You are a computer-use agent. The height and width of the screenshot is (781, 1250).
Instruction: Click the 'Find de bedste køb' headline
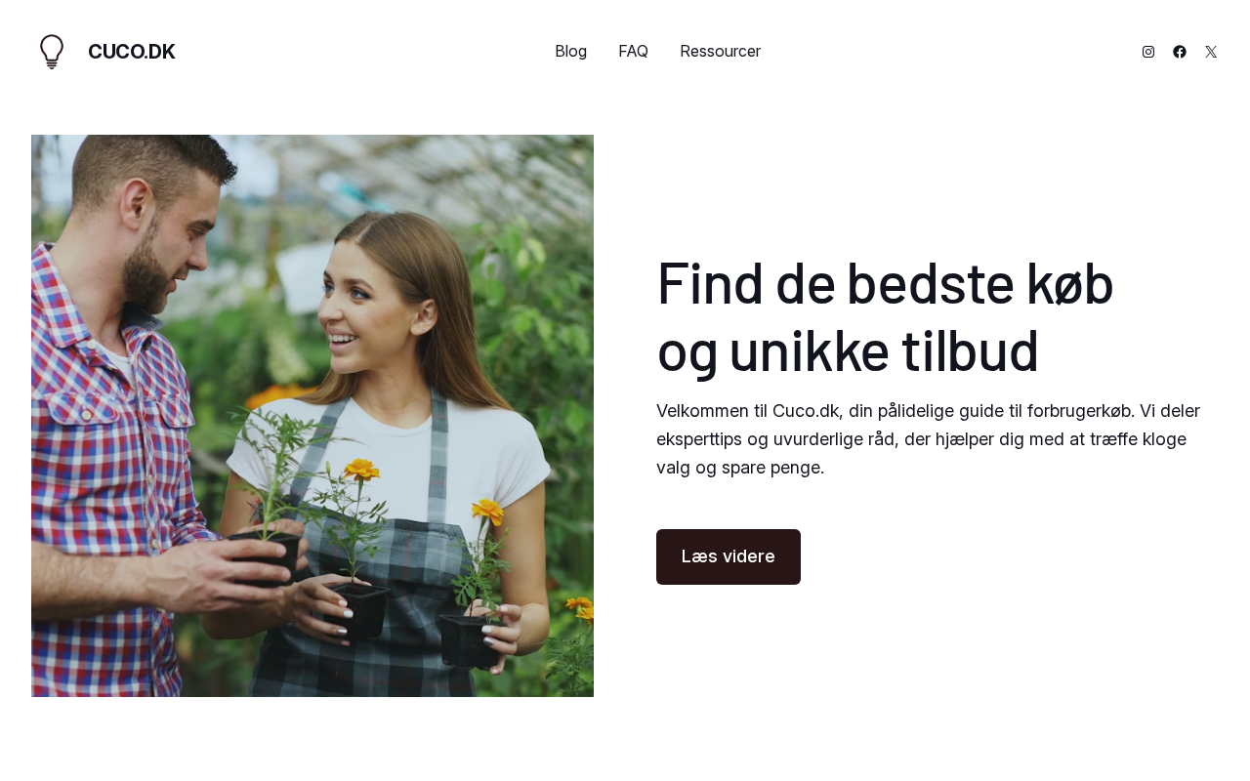(x=885, y=283)
